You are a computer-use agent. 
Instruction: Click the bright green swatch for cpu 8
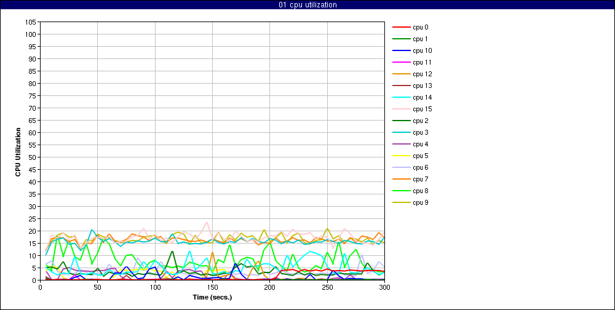tap(401, 191)
